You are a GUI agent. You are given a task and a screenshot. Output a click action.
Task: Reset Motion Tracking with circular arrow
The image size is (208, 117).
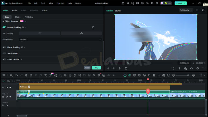pos(93,27)
